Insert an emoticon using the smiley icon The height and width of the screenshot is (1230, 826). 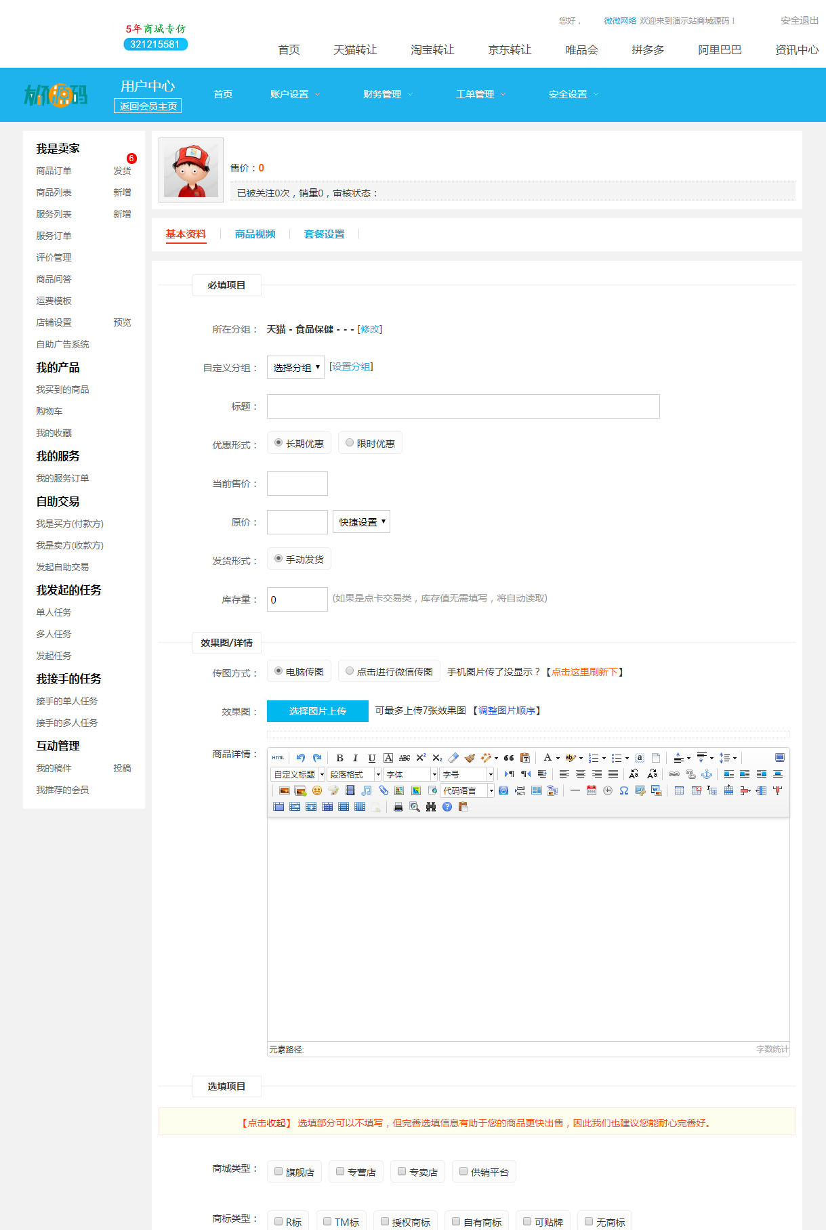[x=316, y=790]
